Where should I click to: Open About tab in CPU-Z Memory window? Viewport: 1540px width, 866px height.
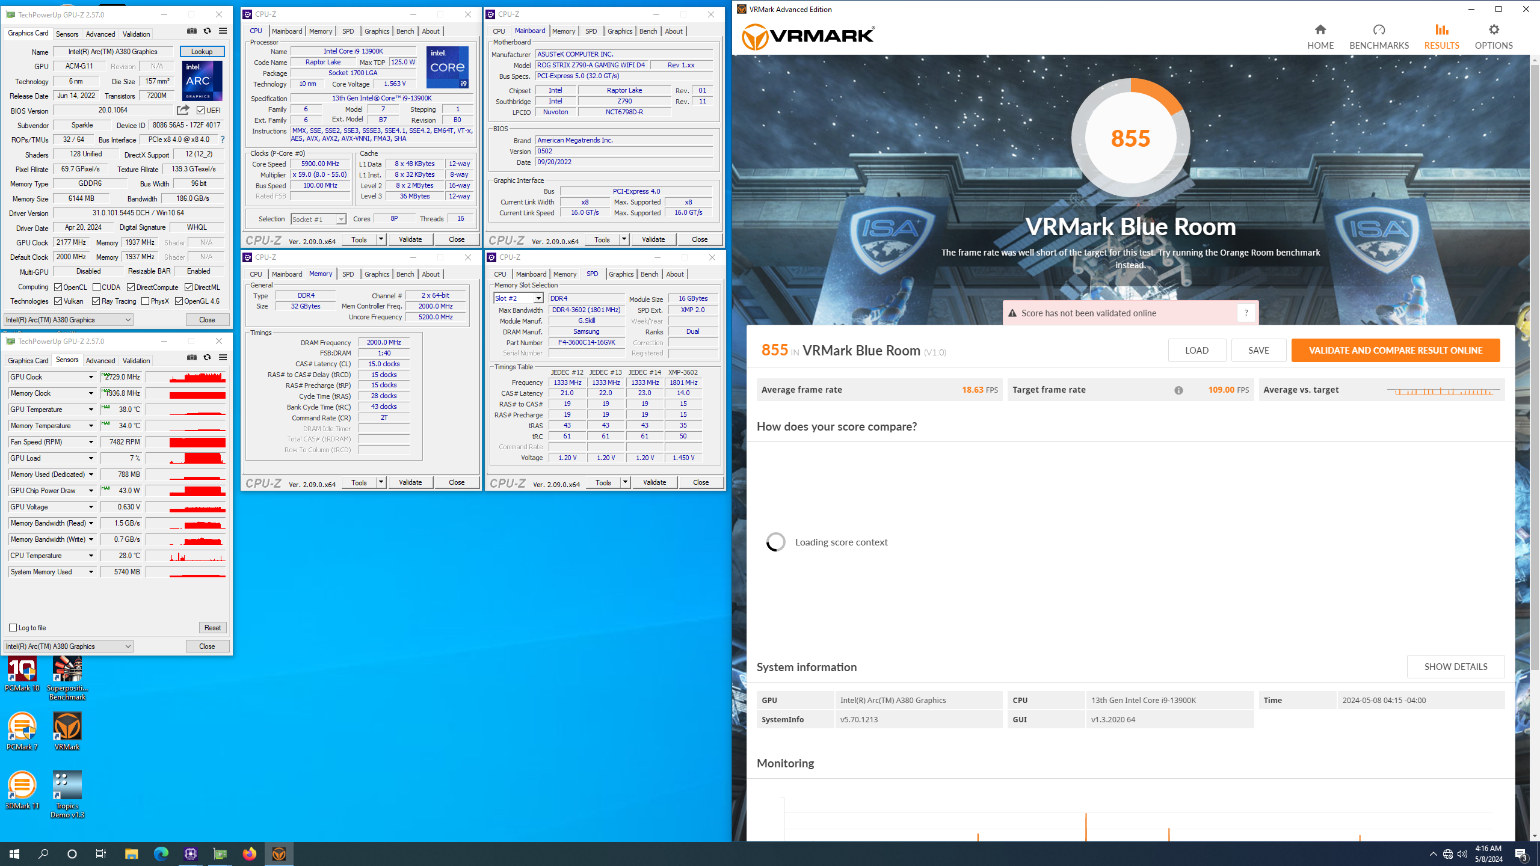pos(430,274)
